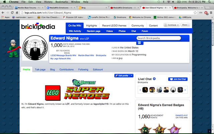Click the left arrow in chat avatars

click(x=140, y=90)
